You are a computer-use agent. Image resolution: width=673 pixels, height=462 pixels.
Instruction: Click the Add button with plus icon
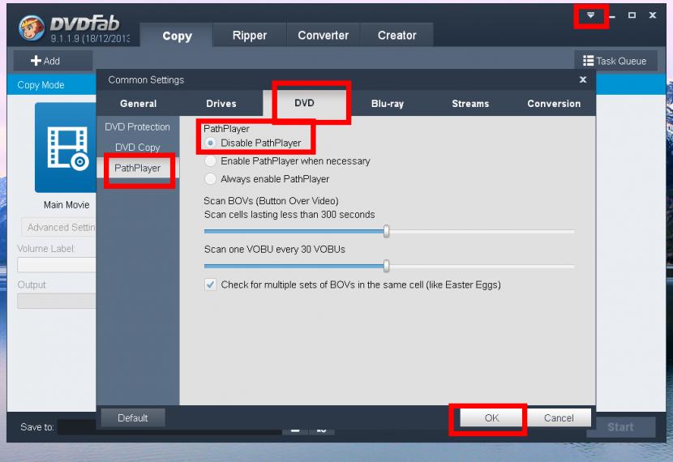click(53, 61)
